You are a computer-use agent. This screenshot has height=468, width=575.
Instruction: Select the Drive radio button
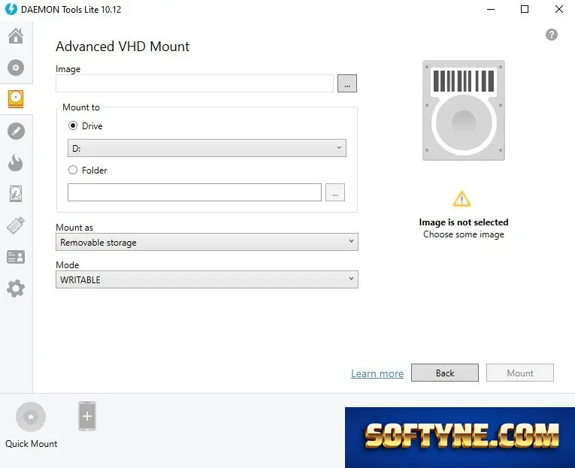[73, 125]
